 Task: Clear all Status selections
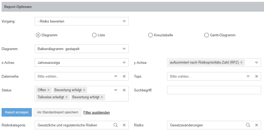[124, 90]
